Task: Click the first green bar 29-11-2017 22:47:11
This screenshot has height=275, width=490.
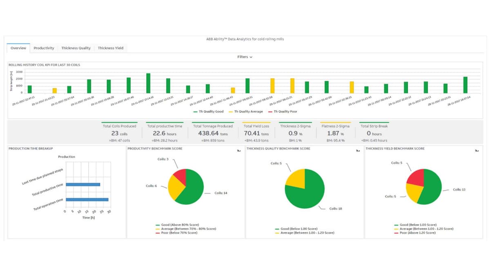Action: coord(29,89)
